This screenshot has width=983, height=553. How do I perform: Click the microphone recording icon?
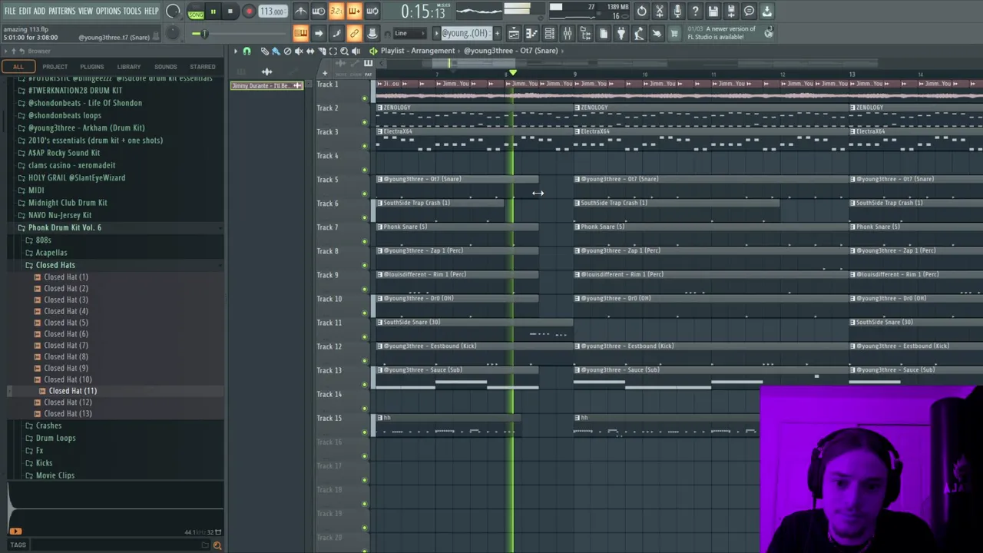(677, 12)
